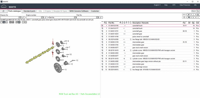Screen dimensions: 200x98
Task: Expand the Engine number dropdown arrow
Action: [42, 17]
